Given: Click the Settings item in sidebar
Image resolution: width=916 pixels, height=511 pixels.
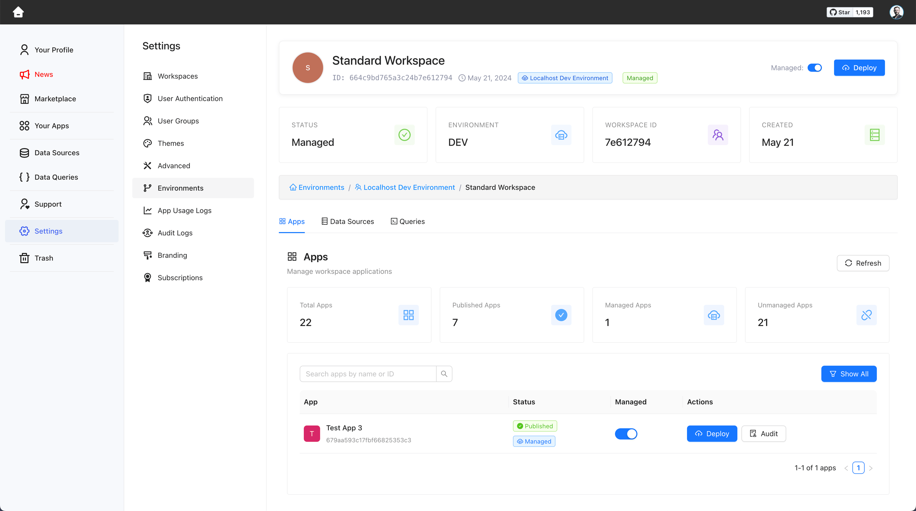Looking at the screenshot, I should click(x=61, y=231).
